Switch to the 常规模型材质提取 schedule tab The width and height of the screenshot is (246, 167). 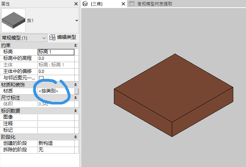pos(155,4)
